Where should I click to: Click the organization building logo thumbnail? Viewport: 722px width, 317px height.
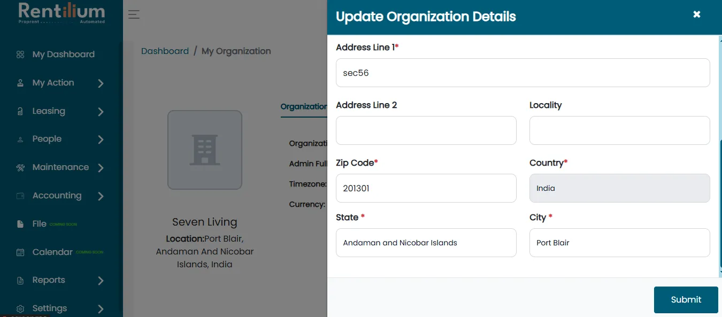pyautogui.click(x=205, y=150)
